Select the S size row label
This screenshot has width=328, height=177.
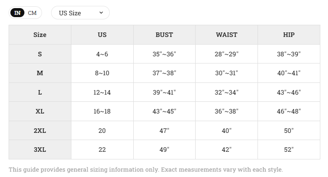(x=40, y=54)
